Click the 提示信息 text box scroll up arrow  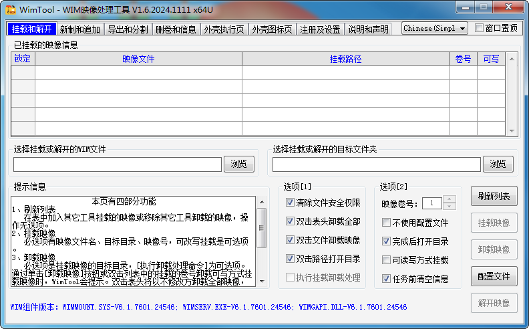coord(262,202)
